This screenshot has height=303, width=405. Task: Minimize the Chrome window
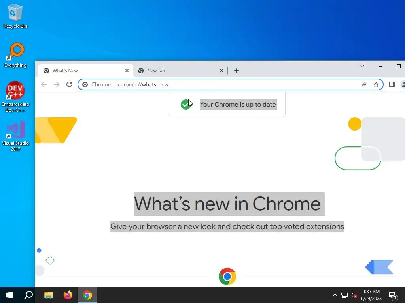point(380,66)
